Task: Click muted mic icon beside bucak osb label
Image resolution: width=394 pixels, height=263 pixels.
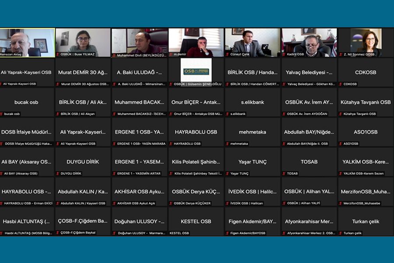Action: pos(1,114)
